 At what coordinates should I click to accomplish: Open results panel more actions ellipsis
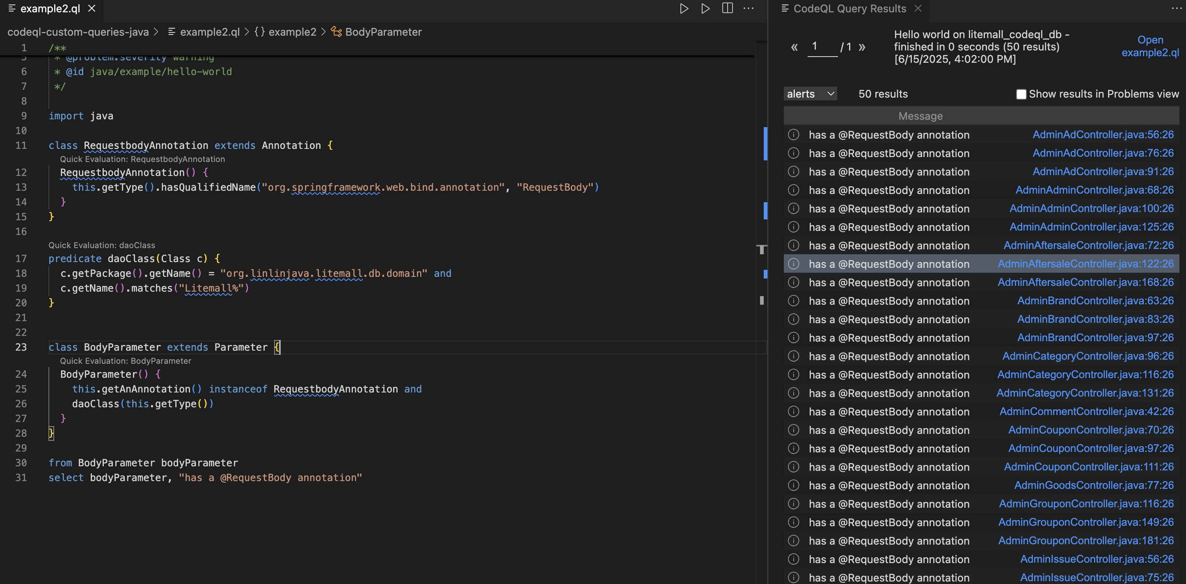point(1176,8)
